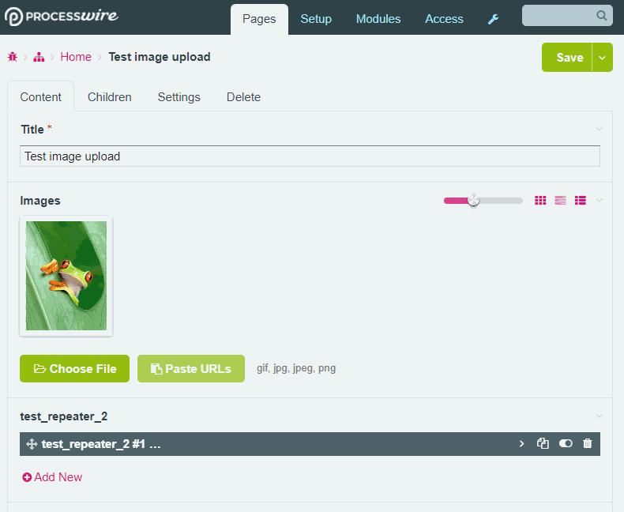Open the page tree sitemap icon
The width and height of the screenshot is (624, 512).
39,57
